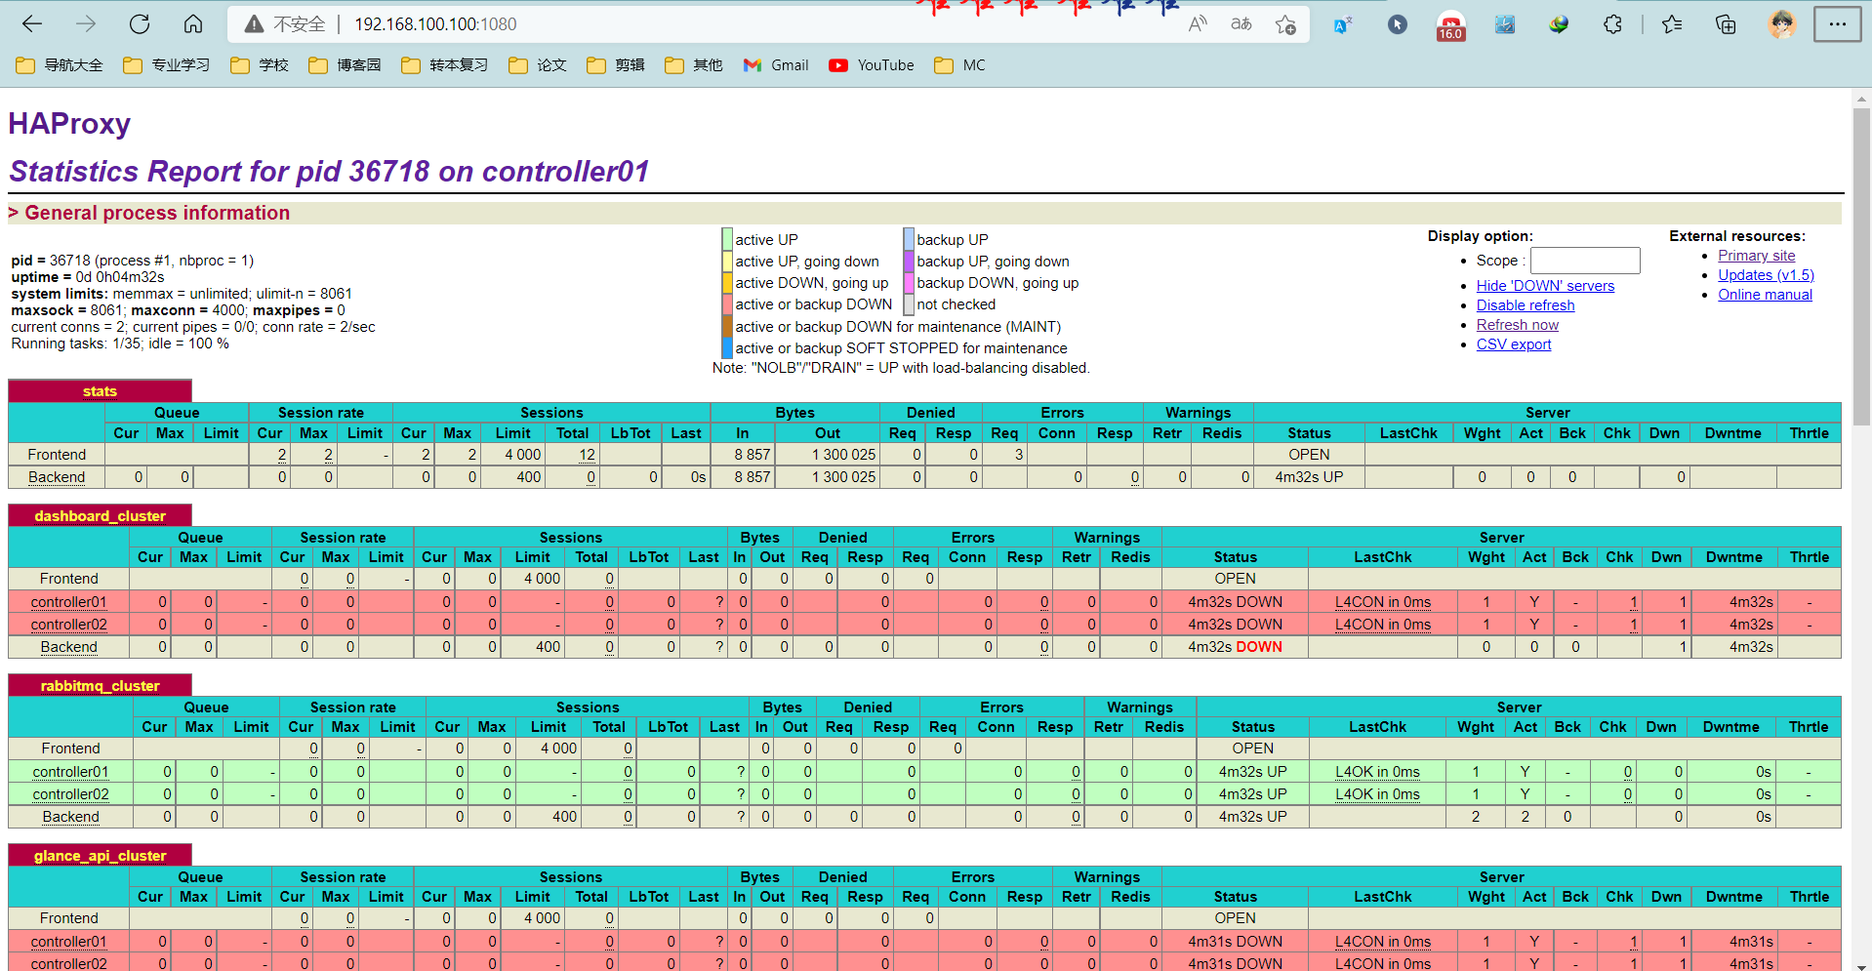The image size is (1872, 971).
Task: Open the 博客园 bookmark folder
Action: tap(345, 65)
